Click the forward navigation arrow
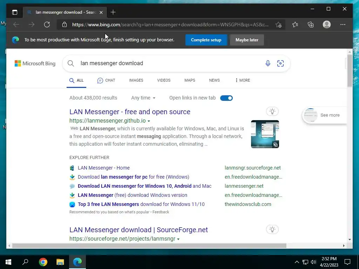This screenshot has height=269, width=359. pyautogui.click(x=32, y=25)
